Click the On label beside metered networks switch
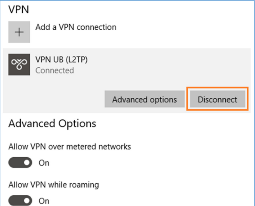Image resolution: width=255 pixels, height=206 pixels. (x=44, y=163)
